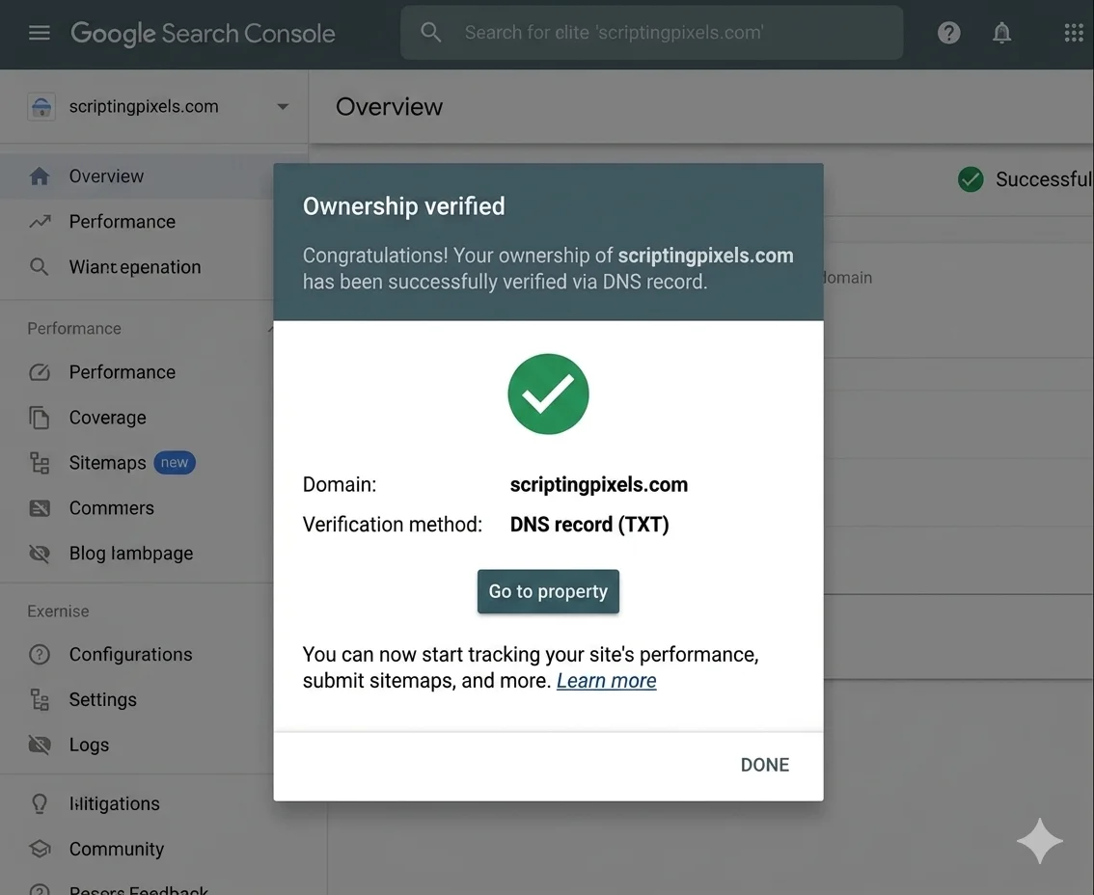1094x895 pixels.
Task: Open the Community menu item
Action: click(x=137, y=849)
